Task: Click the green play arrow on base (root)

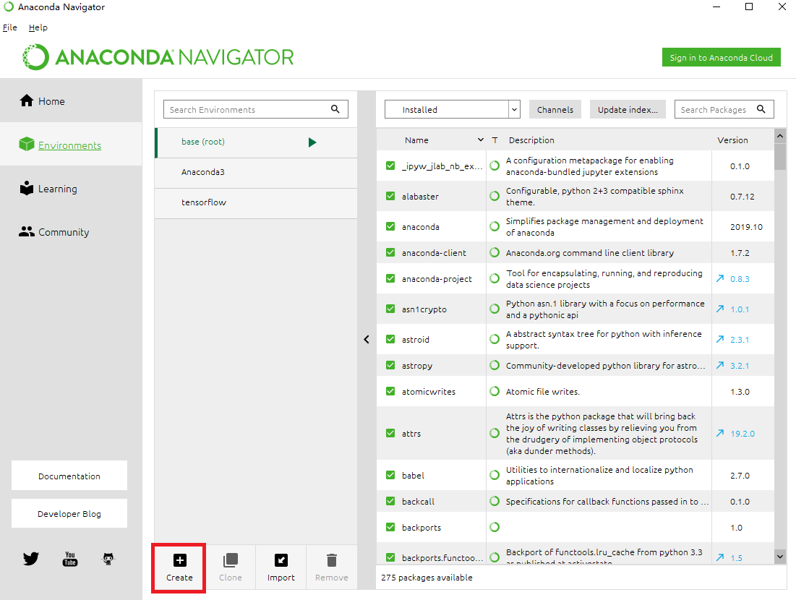Action: (312, 142)
